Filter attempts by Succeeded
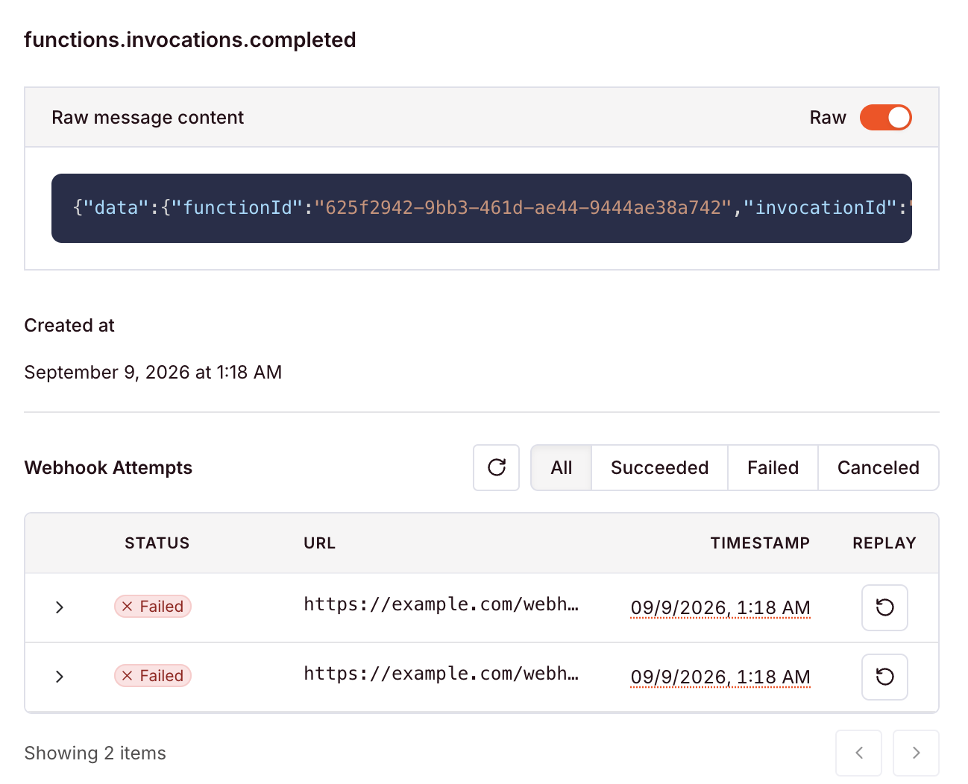The height and width of the screenshot is (784, 968). tap(660, 468)
